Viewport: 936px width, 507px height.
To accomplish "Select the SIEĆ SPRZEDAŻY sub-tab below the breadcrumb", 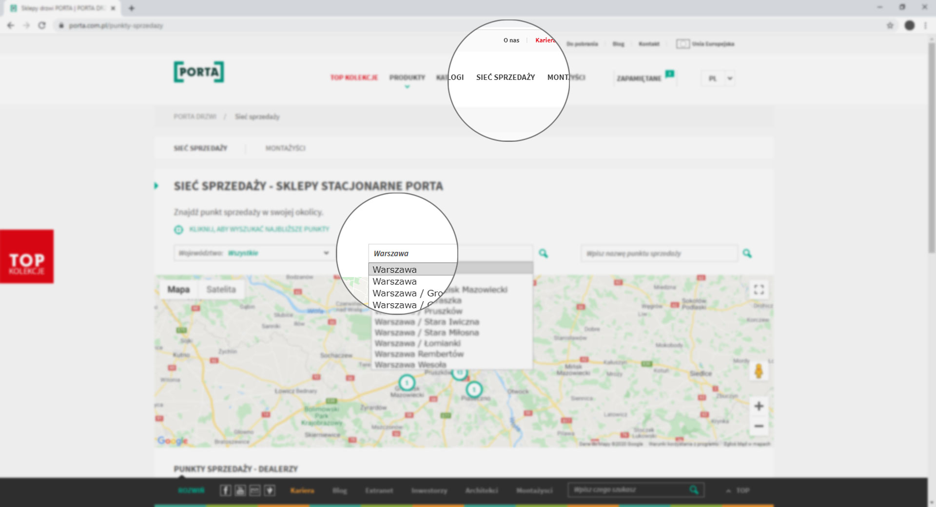I will point(201,148).
